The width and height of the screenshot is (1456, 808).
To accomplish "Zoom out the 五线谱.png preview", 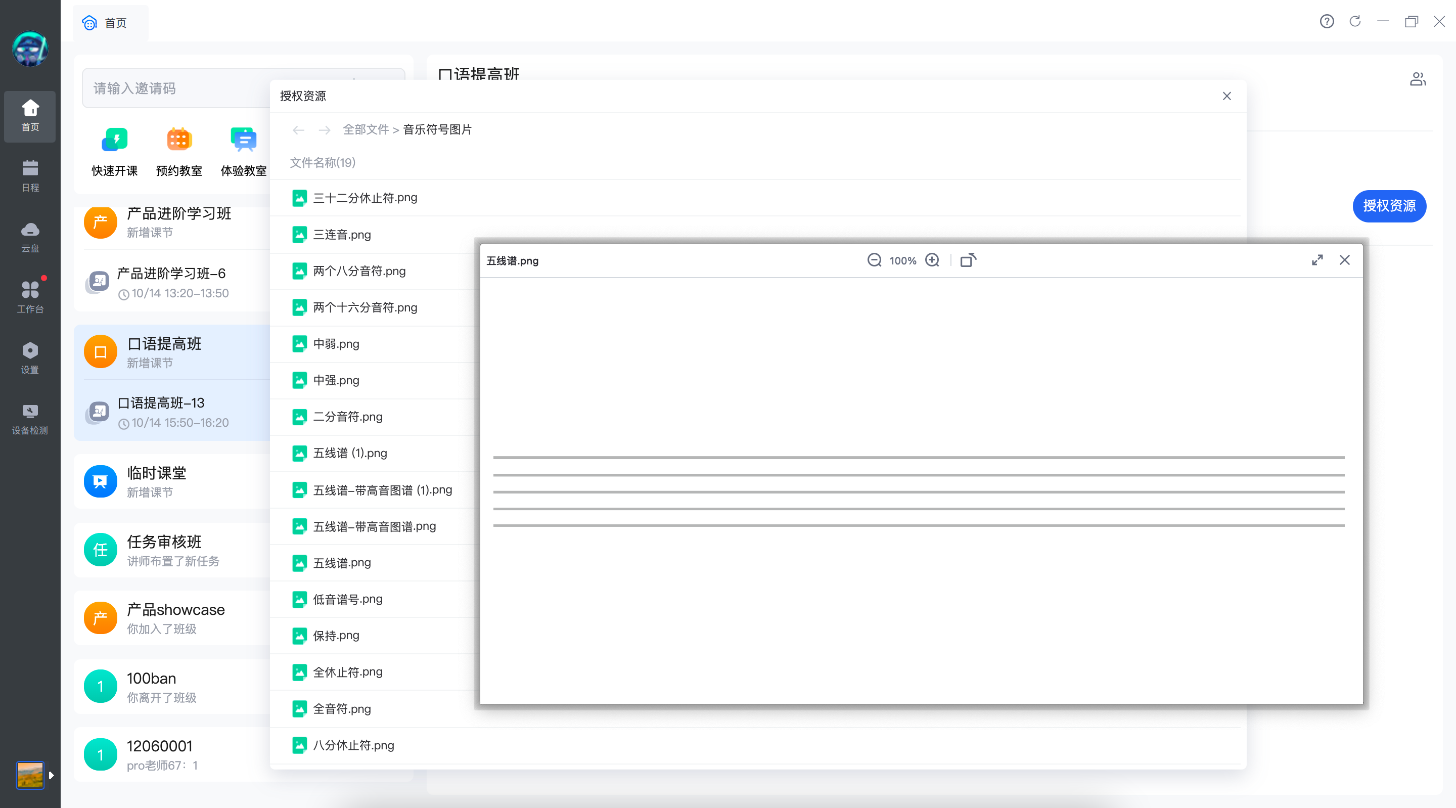I will coord(874,260).
